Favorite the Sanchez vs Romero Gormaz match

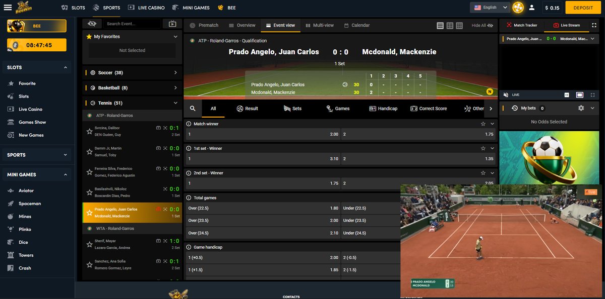pyautogui.click(x=89, y=265)
